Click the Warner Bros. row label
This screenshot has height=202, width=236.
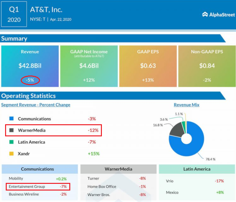tap(99, 195)
